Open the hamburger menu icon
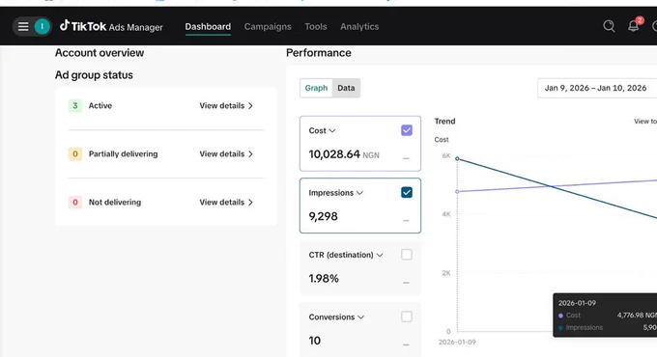Viewport: 657px width, 357px height. pos(23,27)
